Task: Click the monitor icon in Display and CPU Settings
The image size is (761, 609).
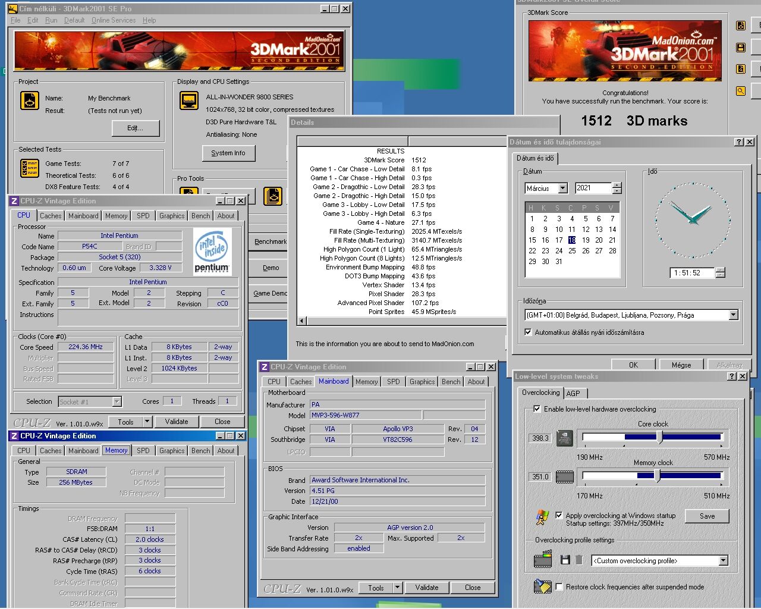Action: [x=189, y=100]
